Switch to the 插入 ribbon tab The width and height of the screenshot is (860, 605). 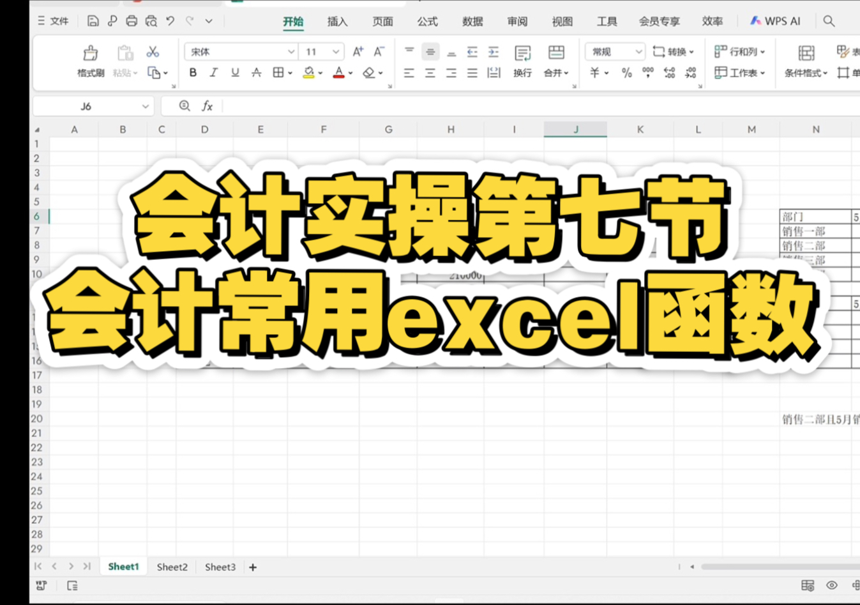(337, 22)
